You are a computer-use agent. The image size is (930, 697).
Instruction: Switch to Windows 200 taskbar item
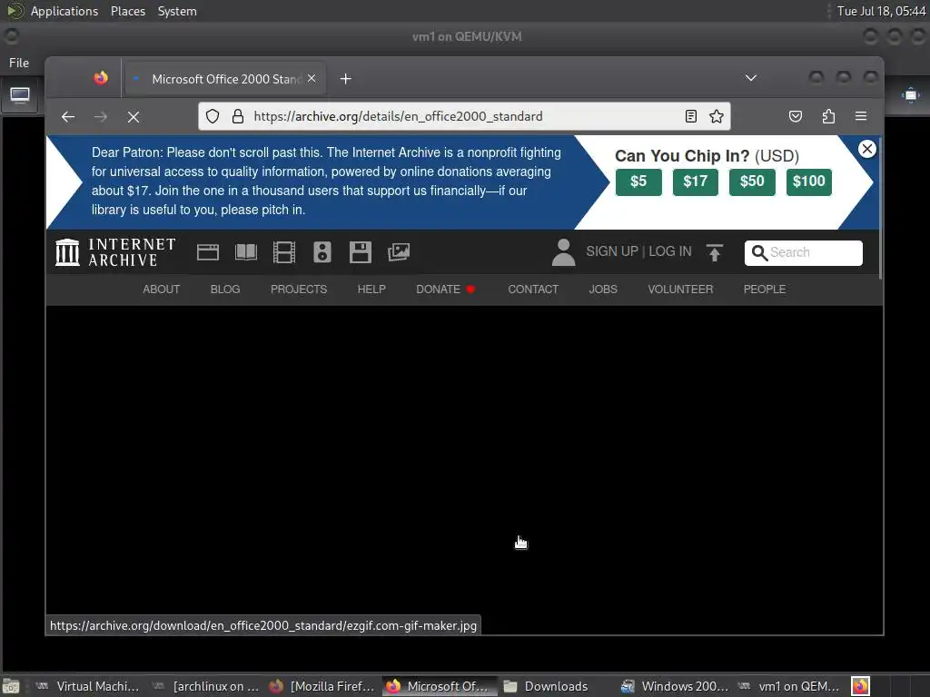(x=675, y=686)
